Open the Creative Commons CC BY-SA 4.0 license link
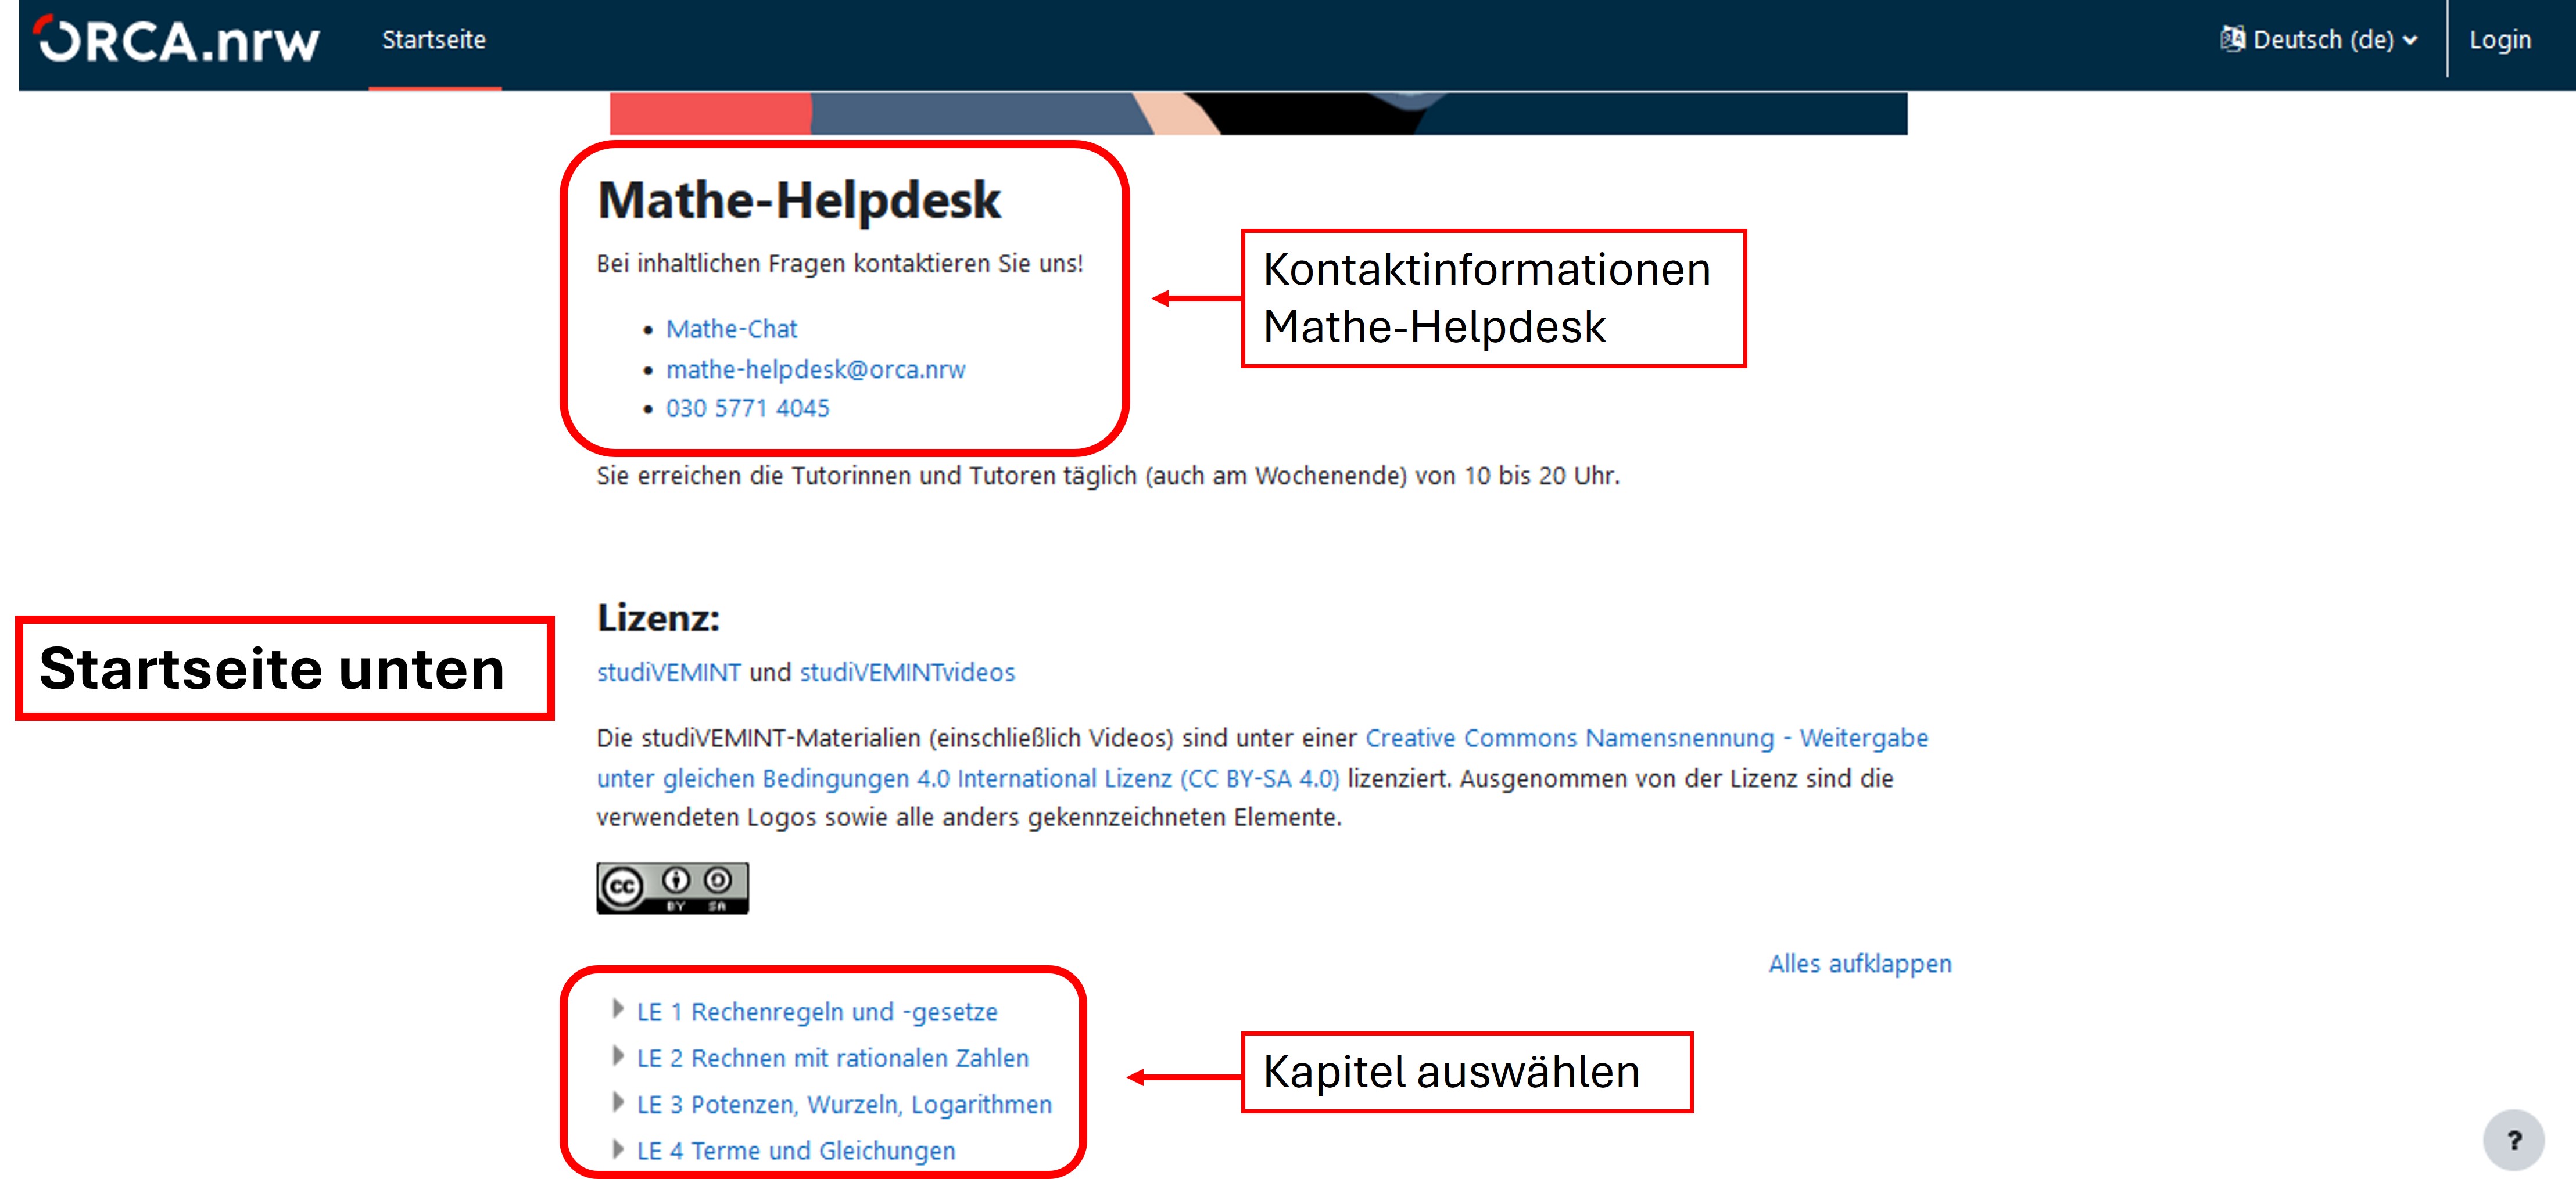 pos(1262,757)
